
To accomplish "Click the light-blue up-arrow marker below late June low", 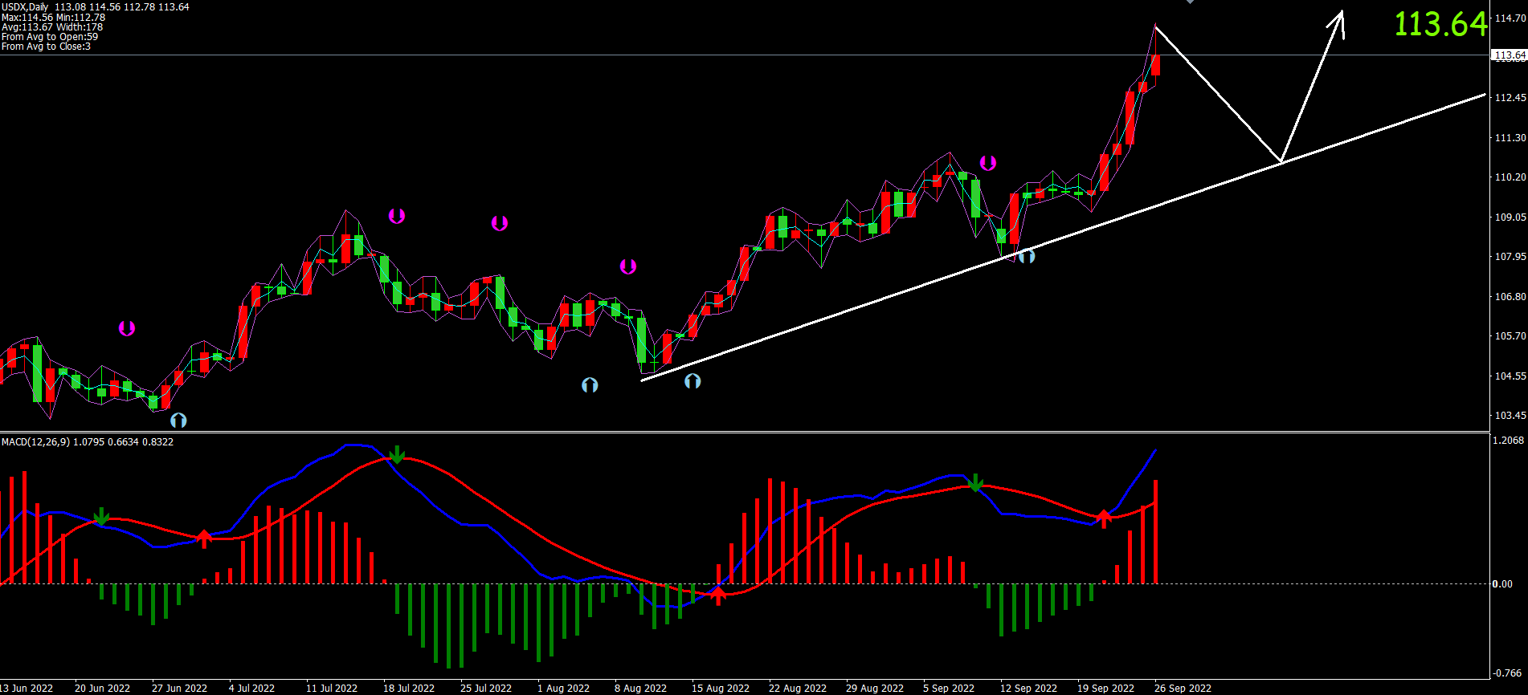I will (x=178, y=420).
